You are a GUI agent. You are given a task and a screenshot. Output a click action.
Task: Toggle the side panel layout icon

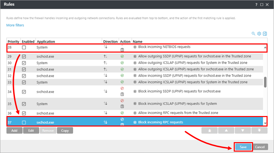pyautogui.click(x=265, y=34)
